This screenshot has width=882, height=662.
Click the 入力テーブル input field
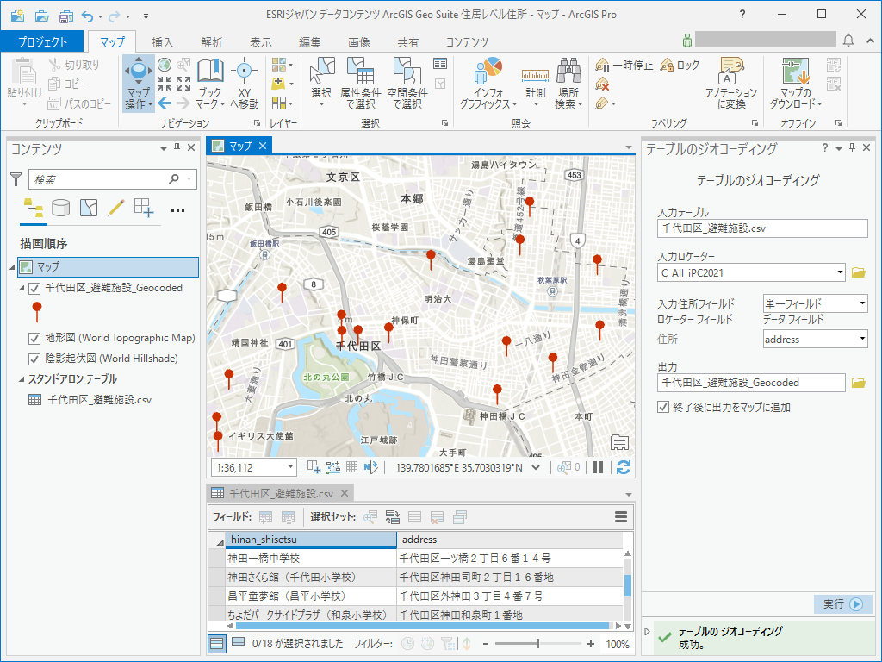(762, 228)
